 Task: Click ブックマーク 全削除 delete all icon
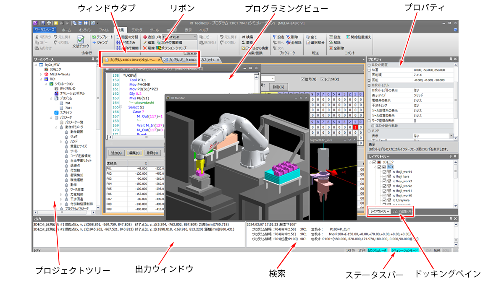click(289, 42)
